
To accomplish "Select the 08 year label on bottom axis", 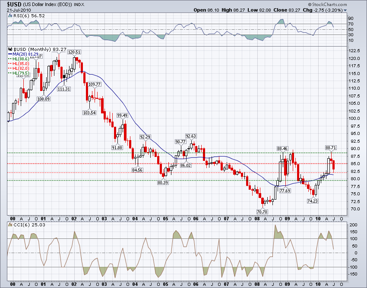I will click(258, 219).
